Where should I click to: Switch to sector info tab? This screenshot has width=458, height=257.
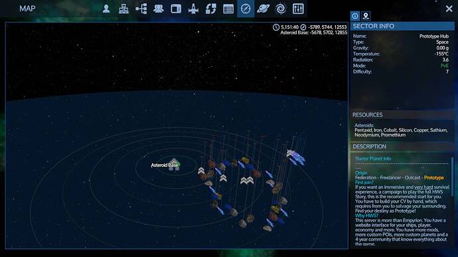(x=355, y=16)
